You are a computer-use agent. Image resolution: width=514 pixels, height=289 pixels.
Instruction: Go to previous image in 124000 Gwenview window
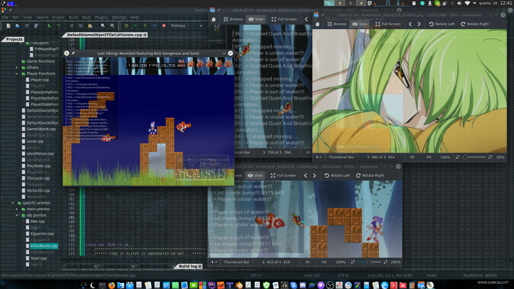click(x=305, y=176)
